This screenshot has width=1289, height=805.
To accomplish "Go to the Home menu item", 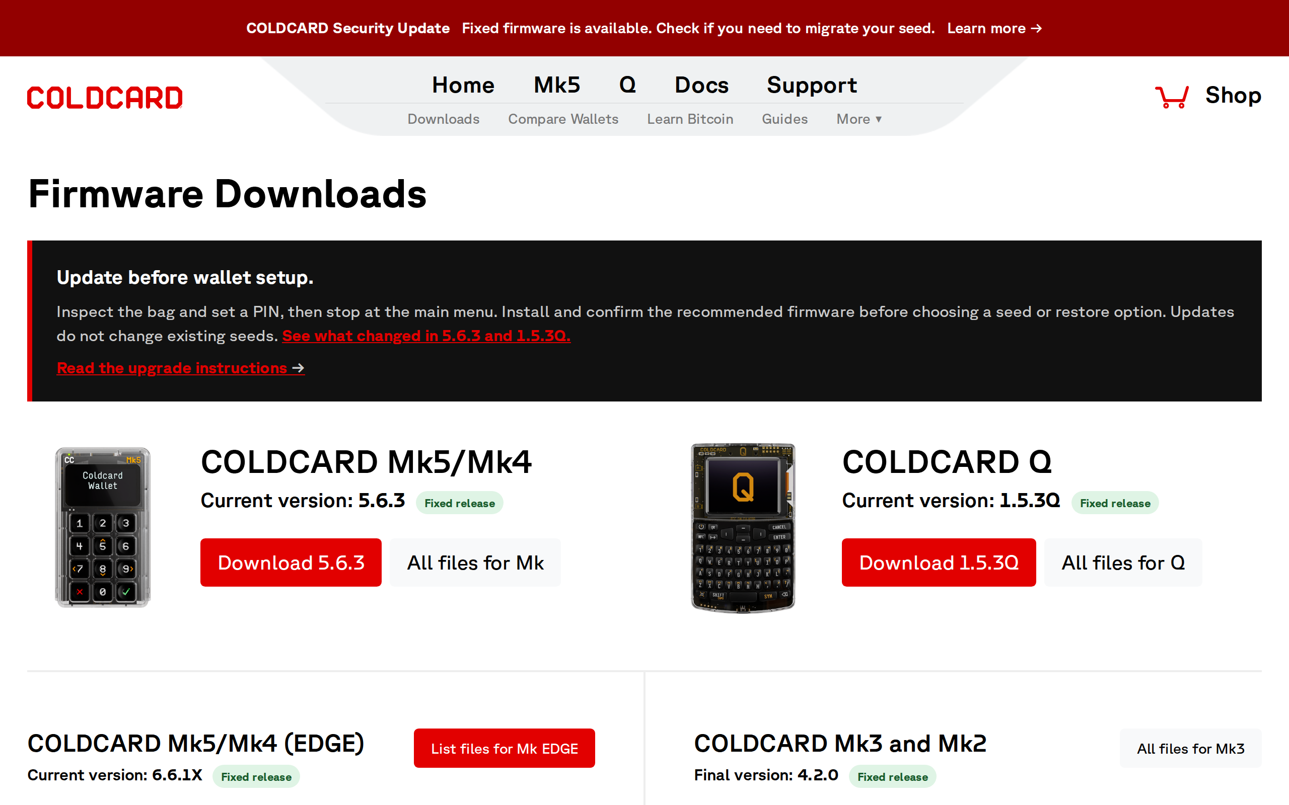I will coord(463,85).
